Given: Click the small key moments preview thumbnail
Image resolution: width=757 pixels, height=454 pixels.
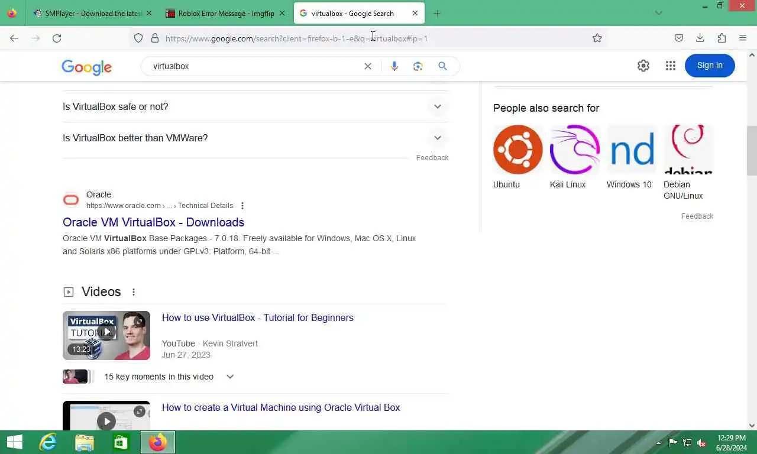Looking at the screenshot, I should [75, 377].
